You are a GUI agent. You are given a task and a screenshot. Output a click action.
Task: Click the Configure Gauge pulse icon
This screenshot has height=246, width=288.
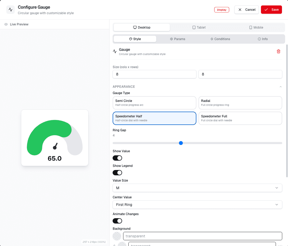11,10
